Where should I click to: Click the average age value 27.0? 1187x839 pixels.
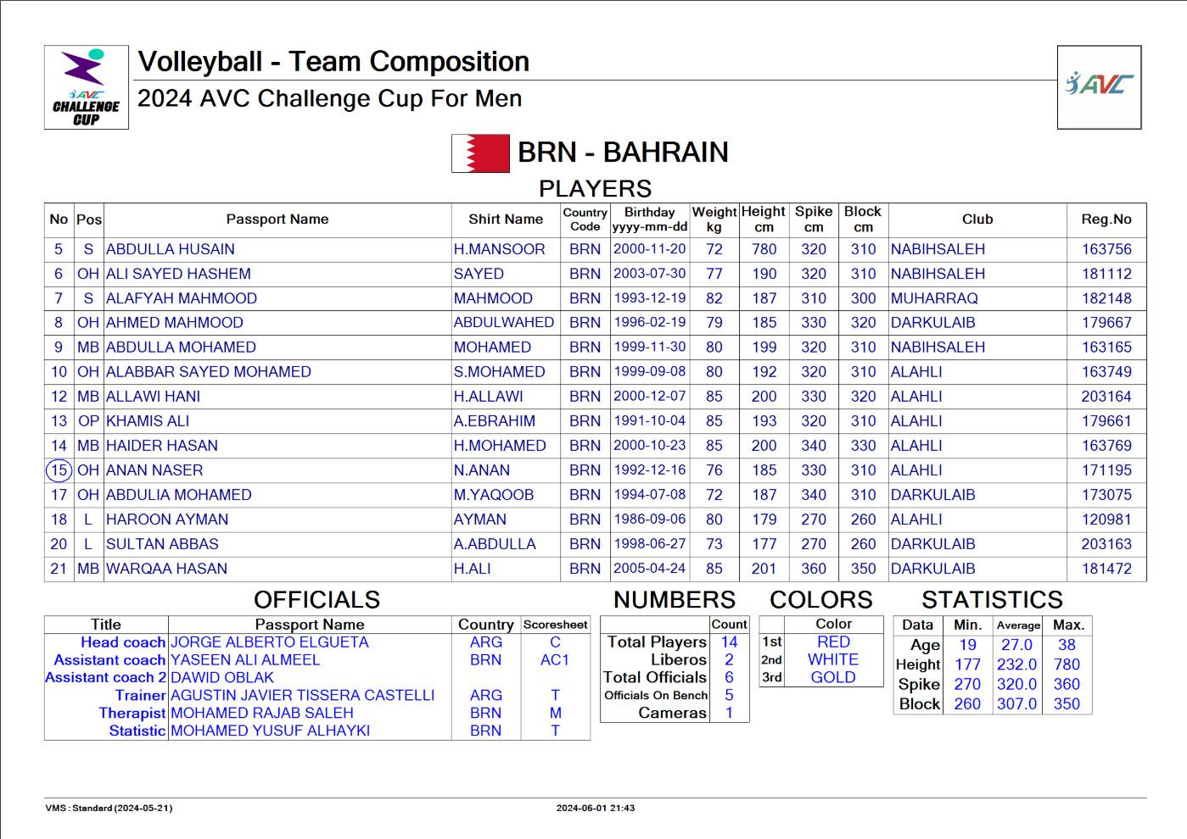(1016, 645)
